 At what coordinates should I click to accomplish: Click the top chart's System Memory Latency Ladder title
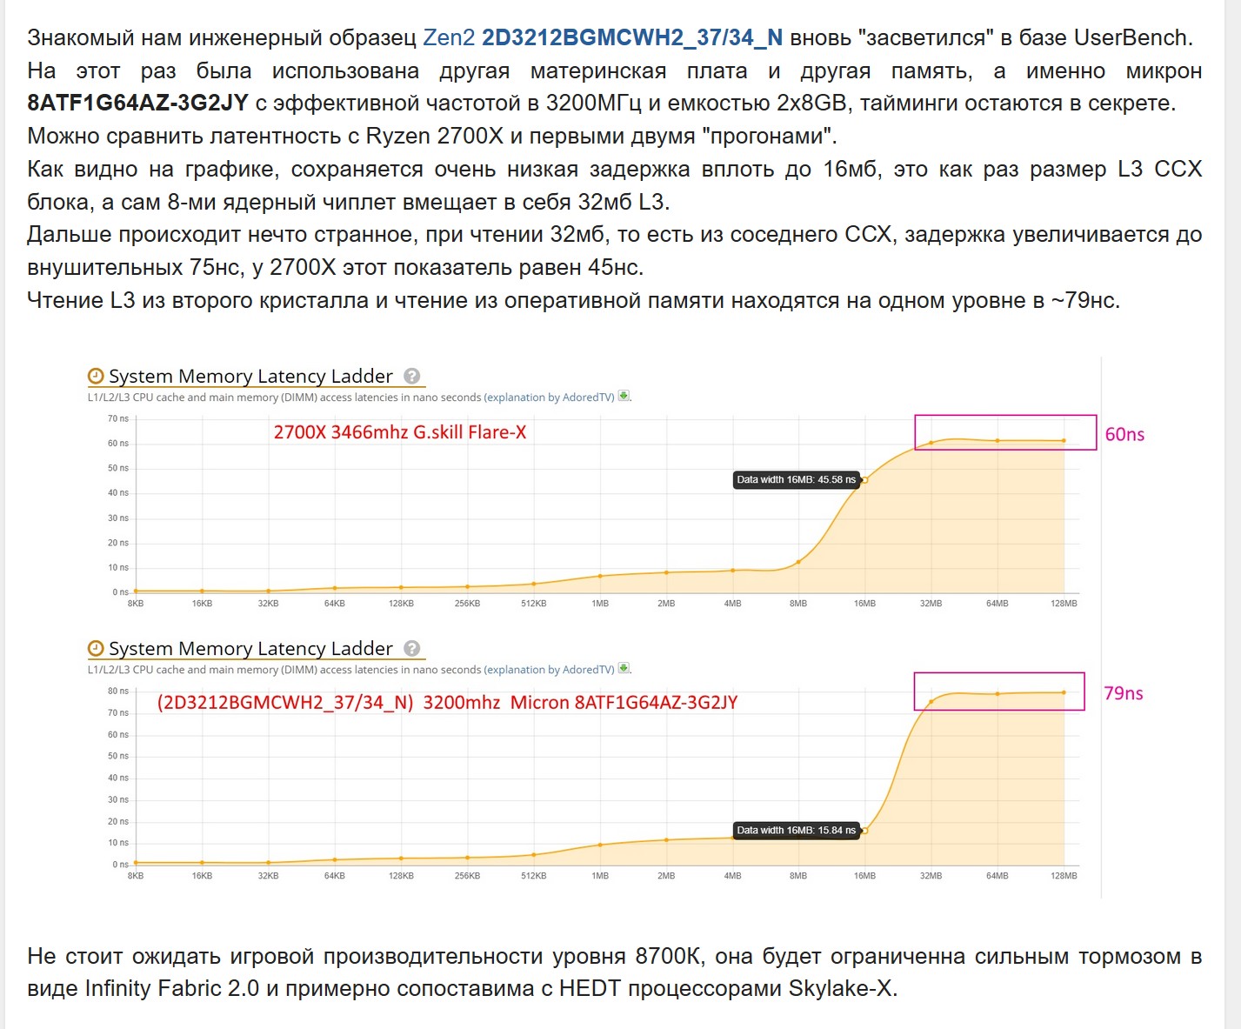pyautogui.click(x=250, y=377)
